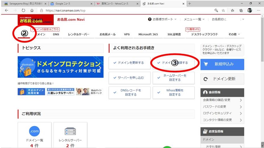Click DNSレコードを設定する button
This screenshot has height=148, width=264.
tap(130, 92)
